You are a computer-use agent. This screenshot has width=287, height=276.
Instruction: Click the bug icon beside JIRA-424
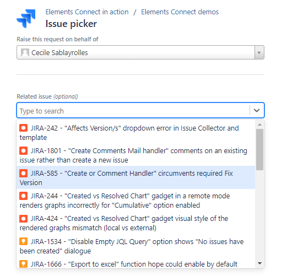24,219
